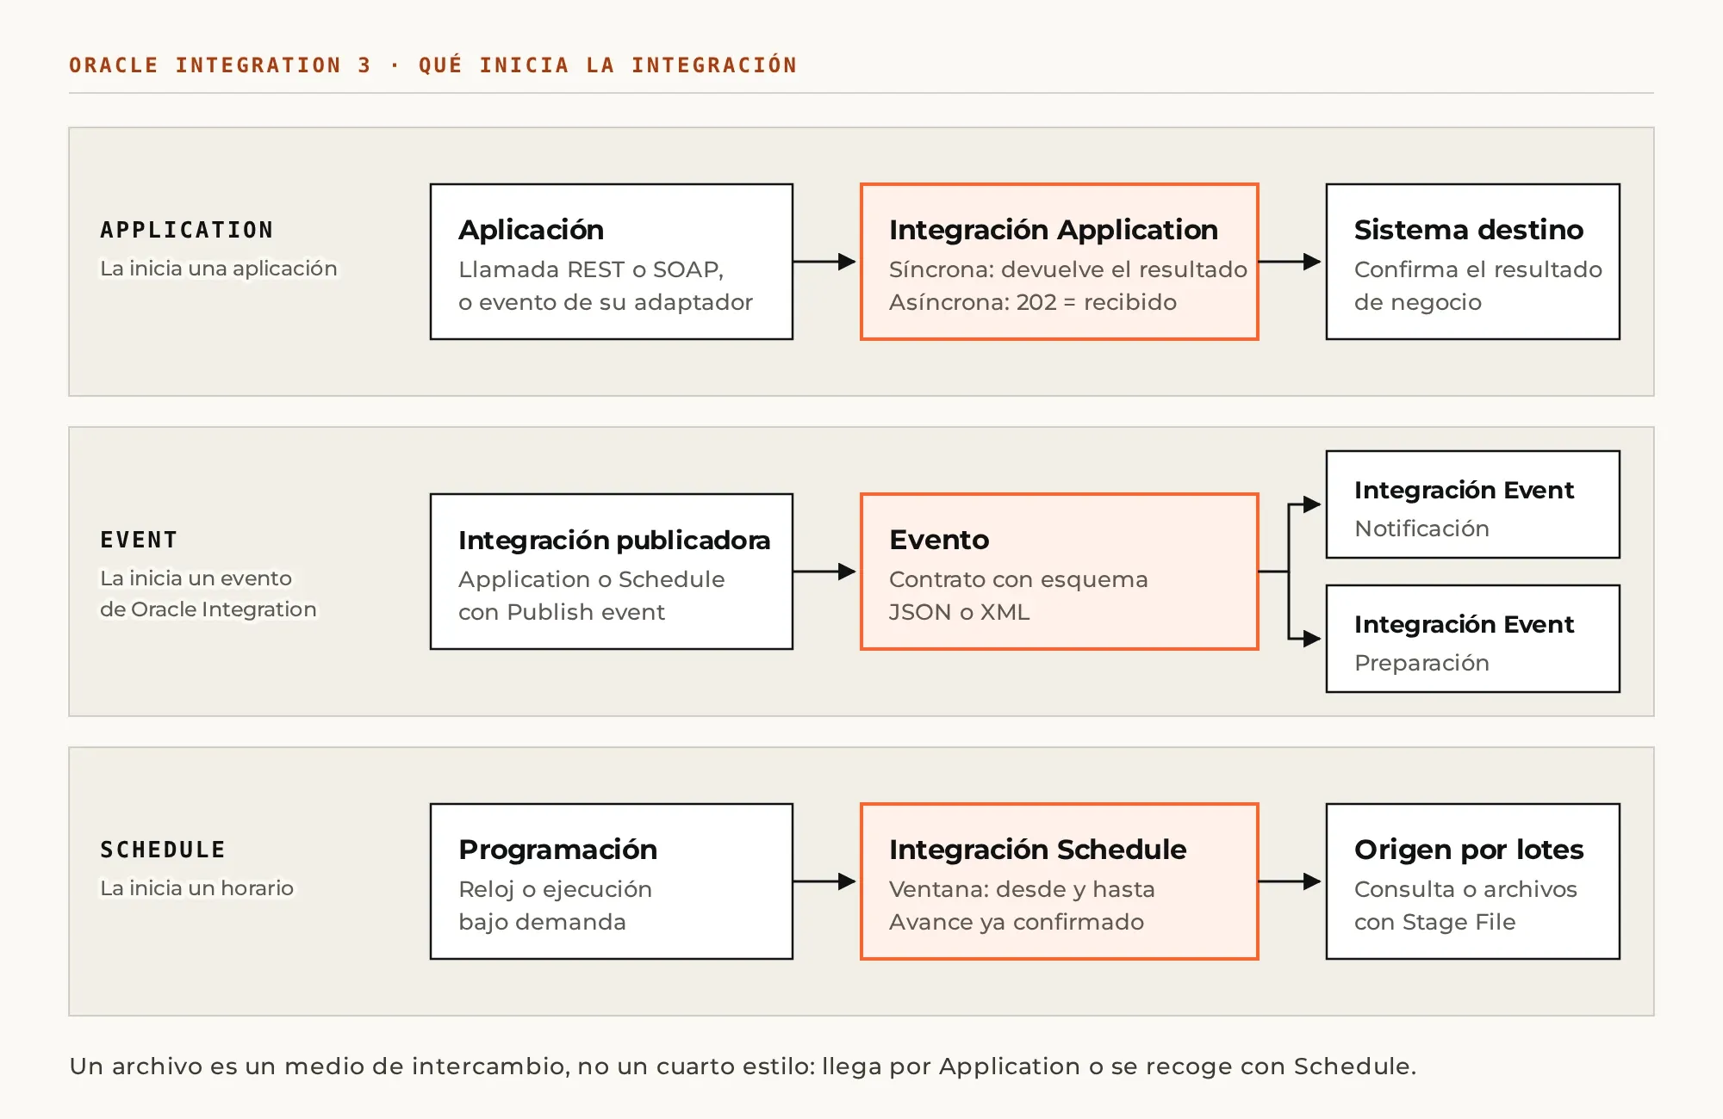This screenshot has width=1723, height=1119.
Task: Click 'Llamada REST o SOAP,' text
Action: click(590, 269)
